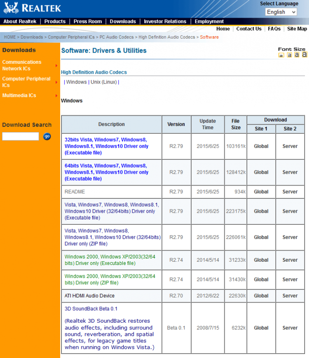Click the README description cell
Image resolution: width=309 pixels, height=358 pixels.
click(x=112, y=192)
